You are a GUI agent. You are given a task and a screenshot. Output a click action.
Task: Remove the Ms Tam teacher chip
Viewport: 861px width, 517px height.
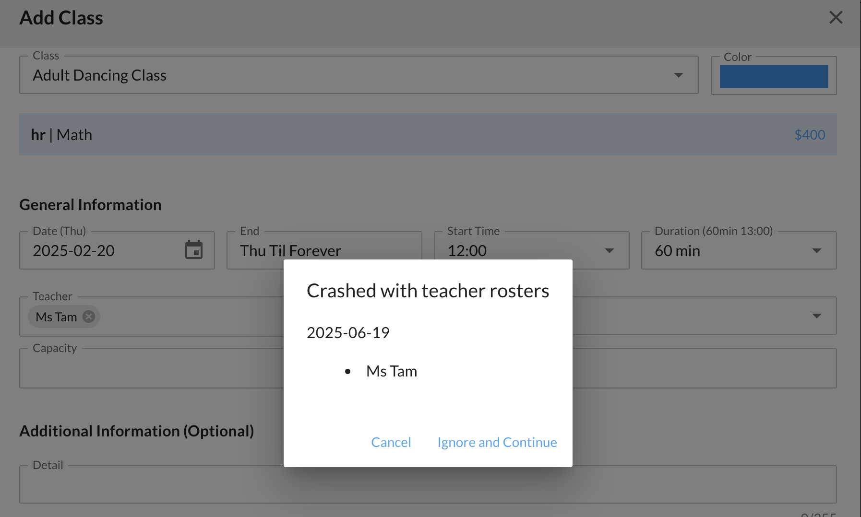pos(89,317)
